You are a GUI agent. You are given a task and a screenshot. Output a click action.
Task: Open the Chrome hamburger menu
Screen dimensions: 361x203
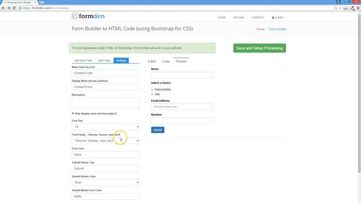358,8
